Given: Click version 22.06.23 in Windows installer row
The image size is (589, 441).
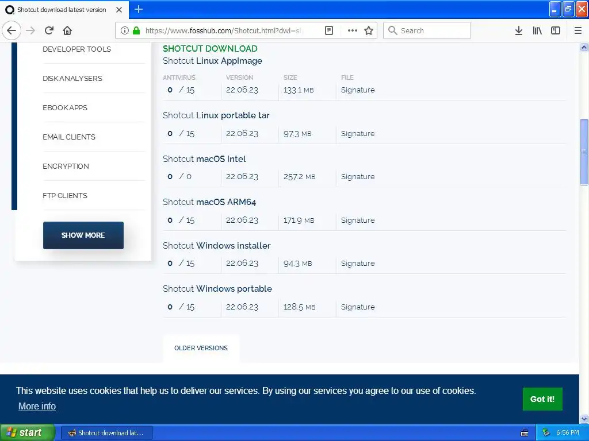Looking at the screenshot, I should coord(242,263).
